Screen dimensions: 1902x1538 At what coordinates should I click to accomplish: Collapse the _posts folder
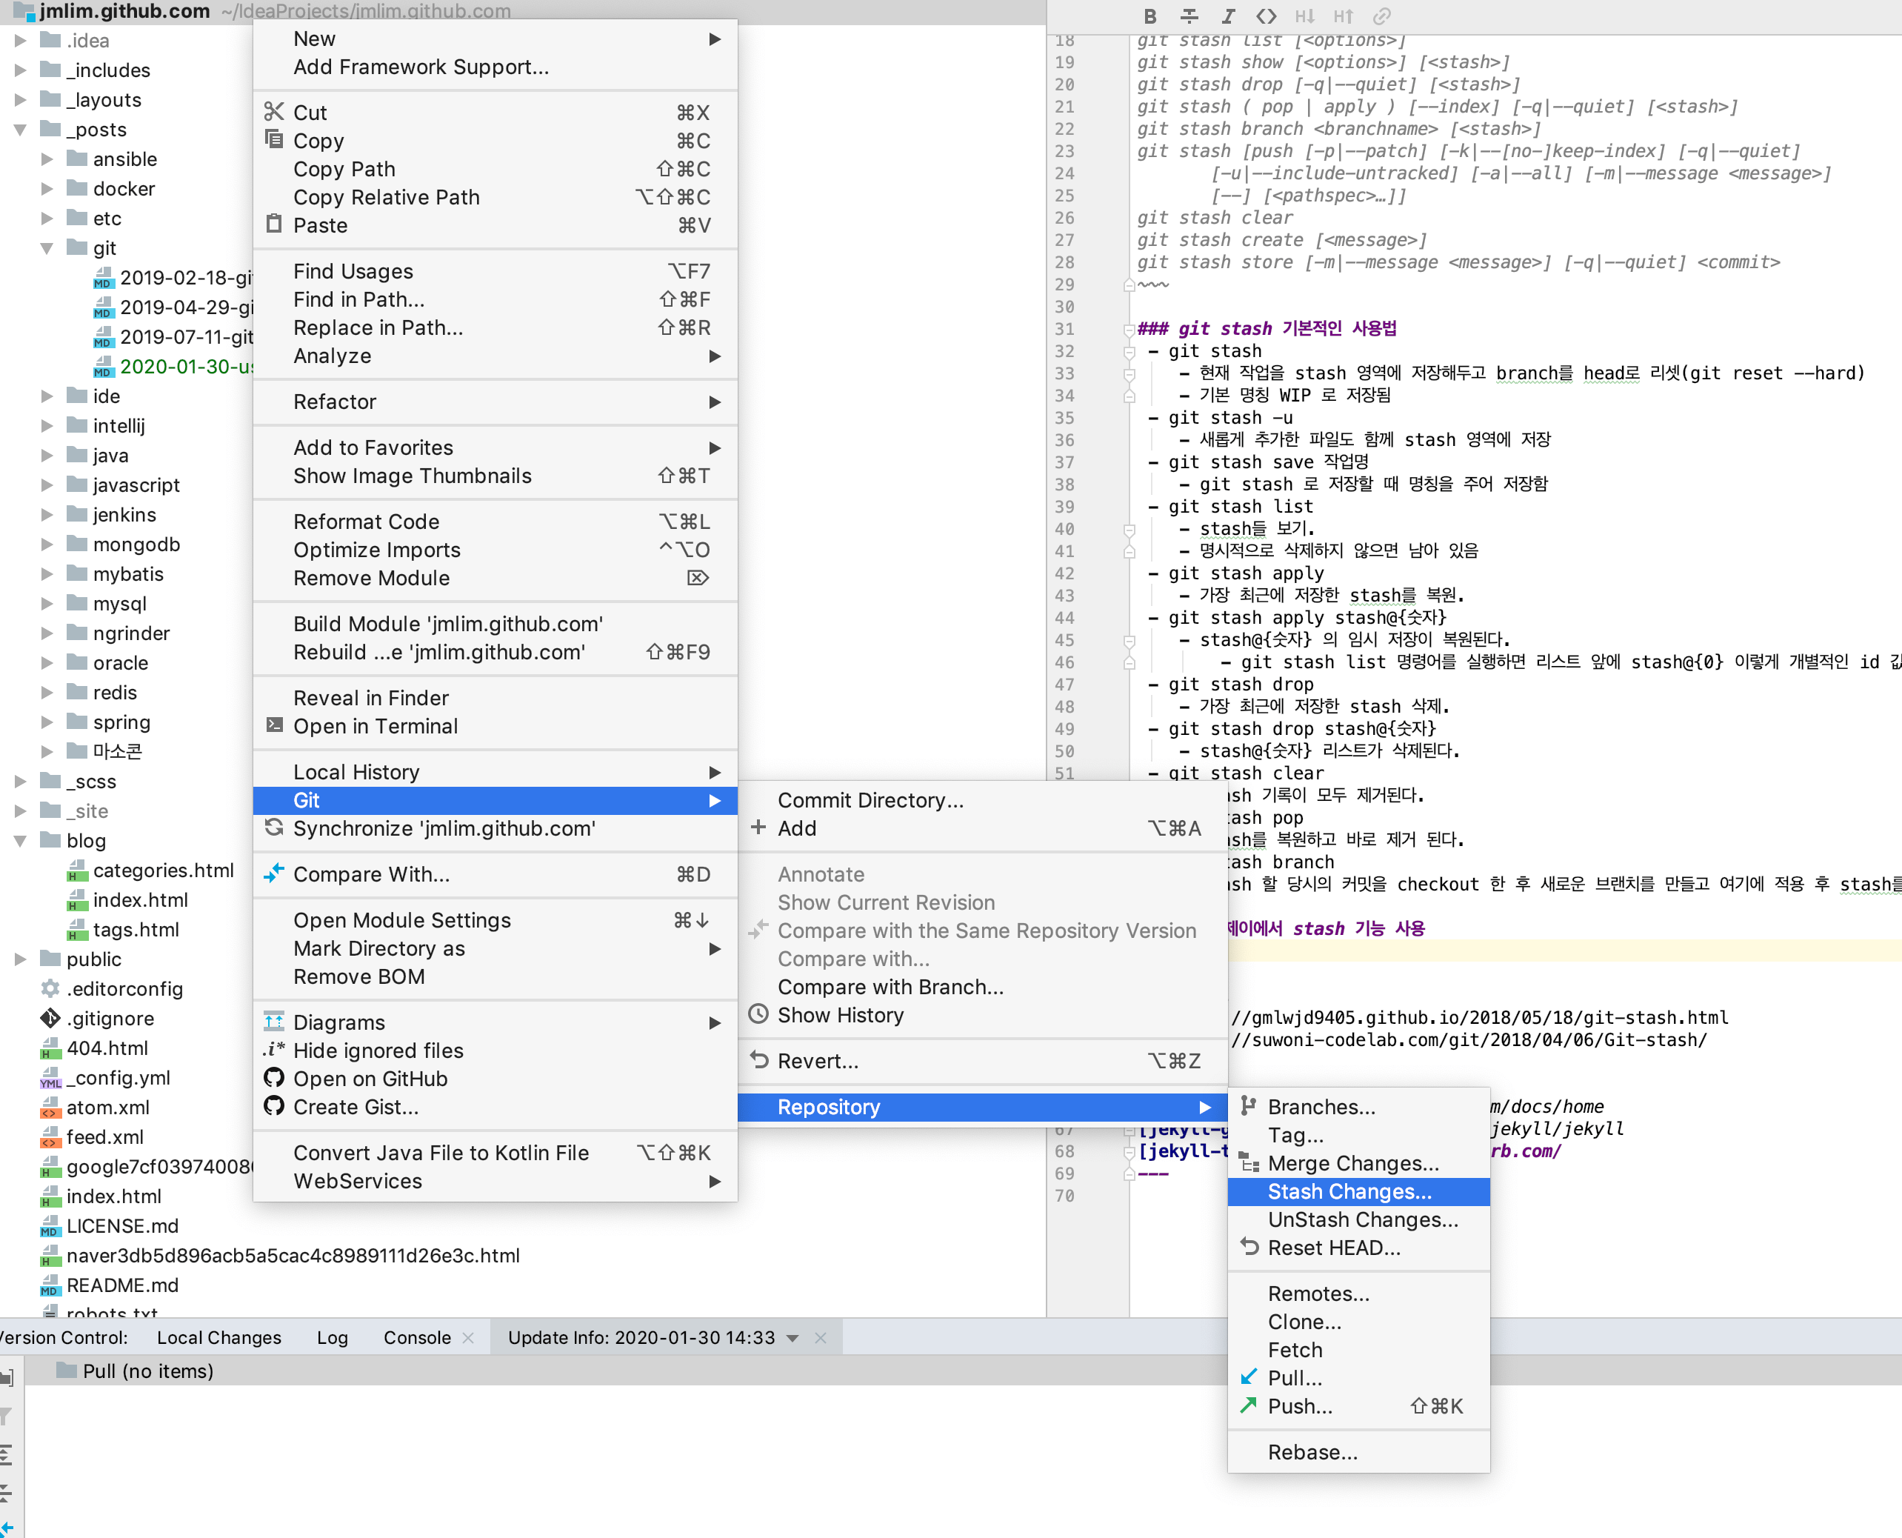(19, 130)
